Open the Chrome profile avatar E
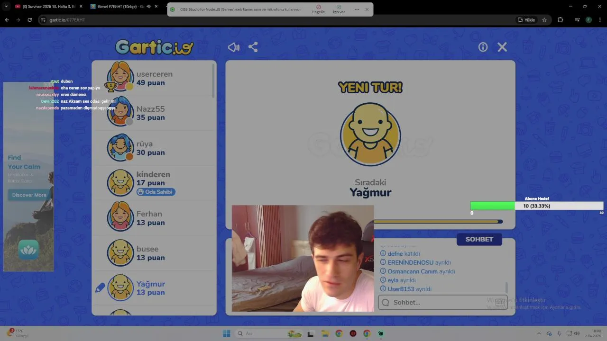 (x=589, y=20)
